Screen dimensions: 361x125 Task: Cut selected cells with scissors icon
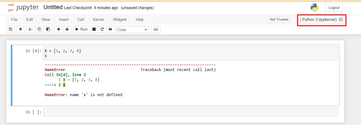pyautogui.click(x=30, y=29)
